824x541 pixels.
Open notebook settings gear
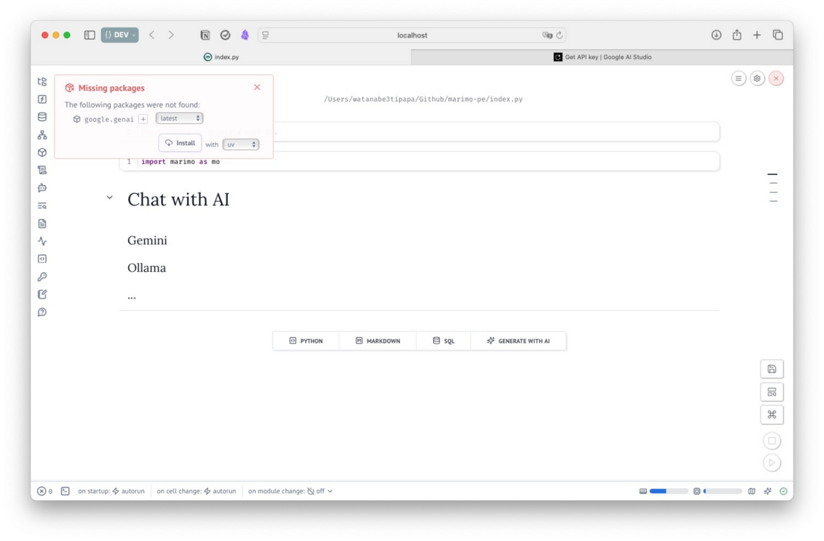pos(757,79)
